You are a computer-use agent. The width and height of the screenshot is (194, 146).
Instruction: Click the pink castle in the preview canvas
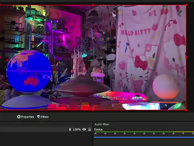(78, 63)
